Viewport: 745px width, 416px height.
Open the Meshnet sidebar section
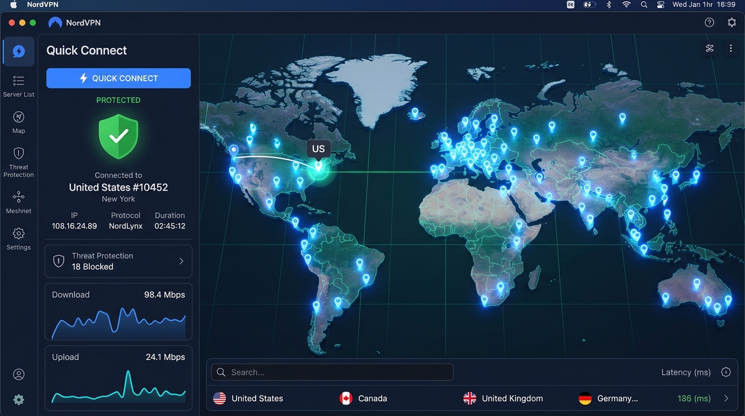pos(18,202)
